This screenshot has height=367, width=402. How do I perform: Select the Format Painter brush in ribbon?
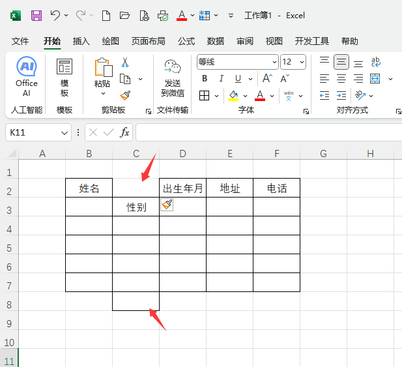tap(125, 95)
